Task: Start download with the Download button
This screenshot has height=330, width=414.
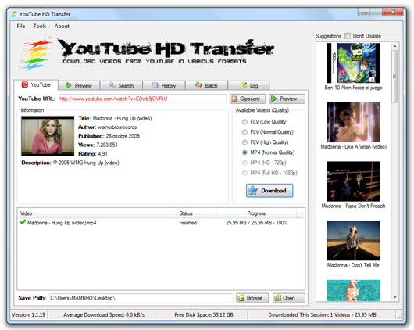Action: pyautogui.click(x=269, y=190)
